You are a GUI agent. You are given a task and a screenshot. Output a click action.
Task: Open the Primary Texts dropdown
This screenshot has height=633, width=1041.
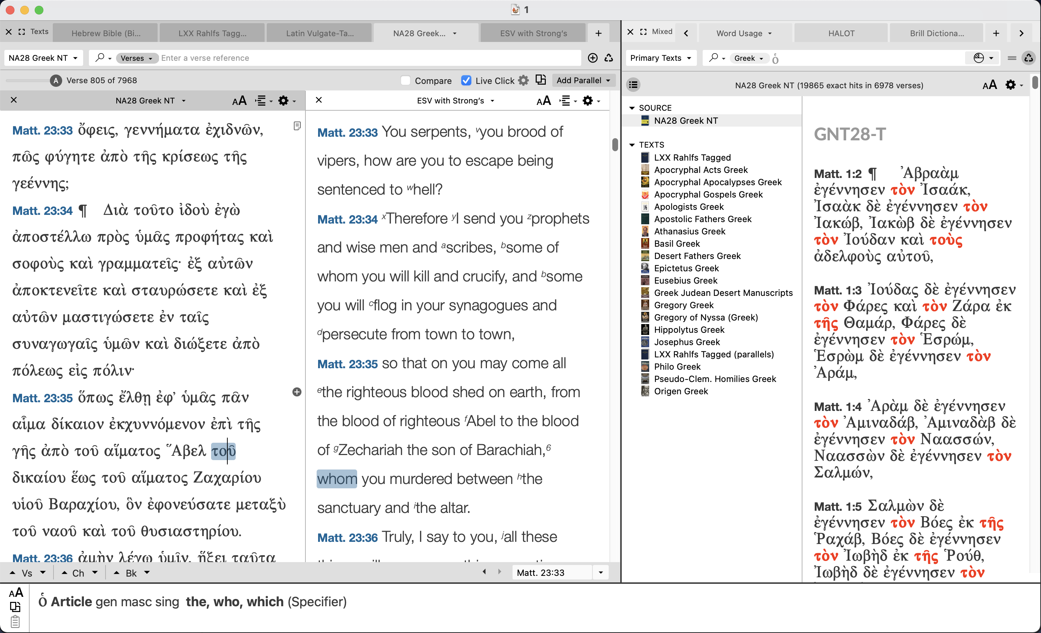click(660, 58)
